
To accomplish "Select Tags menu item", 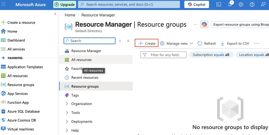I will 96,95.
